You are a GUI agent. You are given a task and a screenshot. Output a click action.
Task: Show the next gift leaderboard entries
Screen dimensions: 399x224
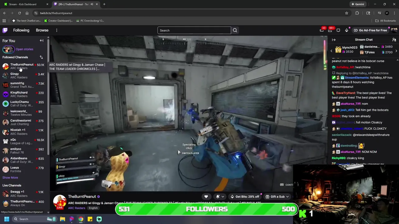(x=396, y=51)
